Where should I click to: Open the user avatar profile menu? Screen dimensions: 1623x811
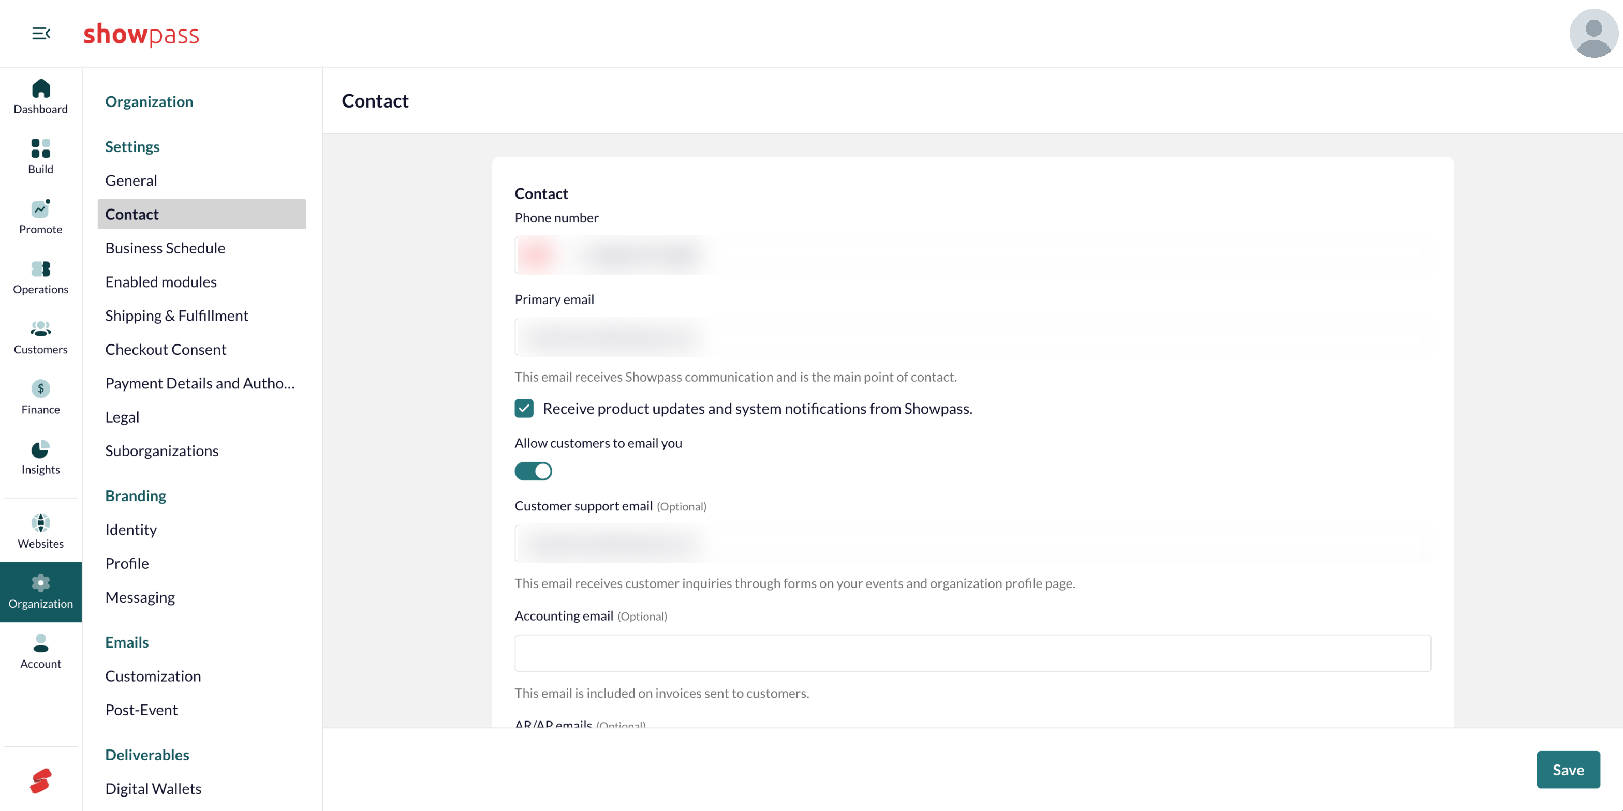pos(1593,34)
